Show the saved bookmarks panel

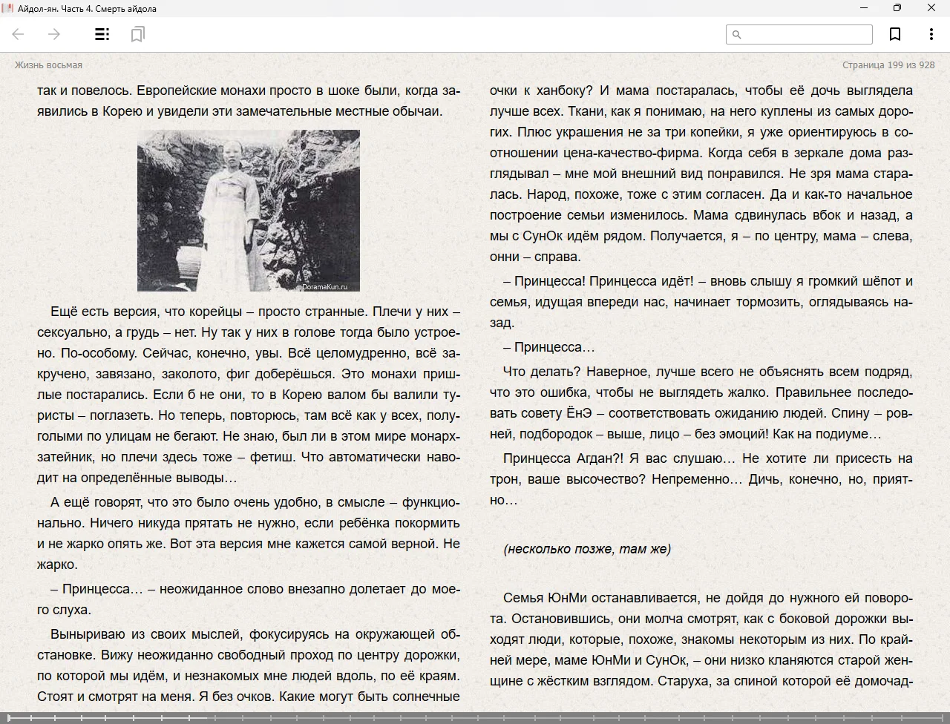pyautogui.click(x=137, y=34)
